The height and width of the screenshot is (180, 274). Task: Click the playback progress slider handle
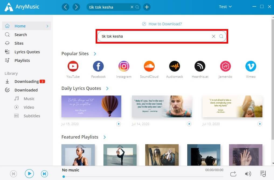coord(64,177)
